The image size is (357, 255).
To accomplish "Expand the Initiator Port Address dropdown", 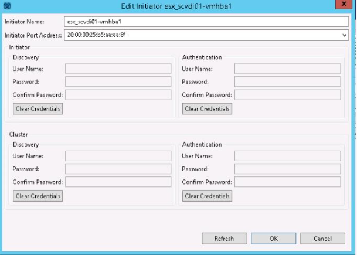I will (x=345, y=35).
